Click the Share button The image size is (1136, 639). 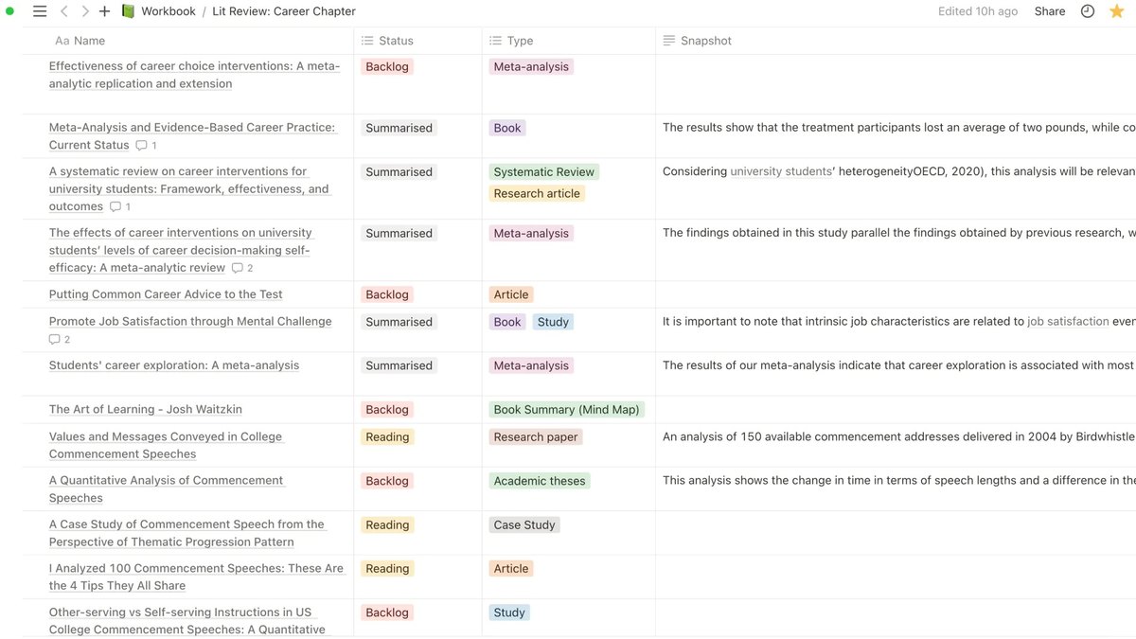click(x=1050, y=11)
